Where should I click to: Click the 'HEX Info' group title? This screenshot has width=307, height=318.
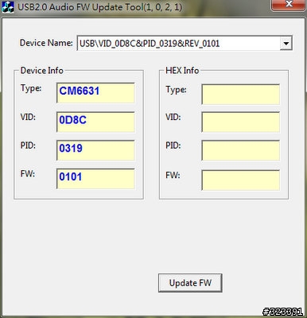pos(182,71)
